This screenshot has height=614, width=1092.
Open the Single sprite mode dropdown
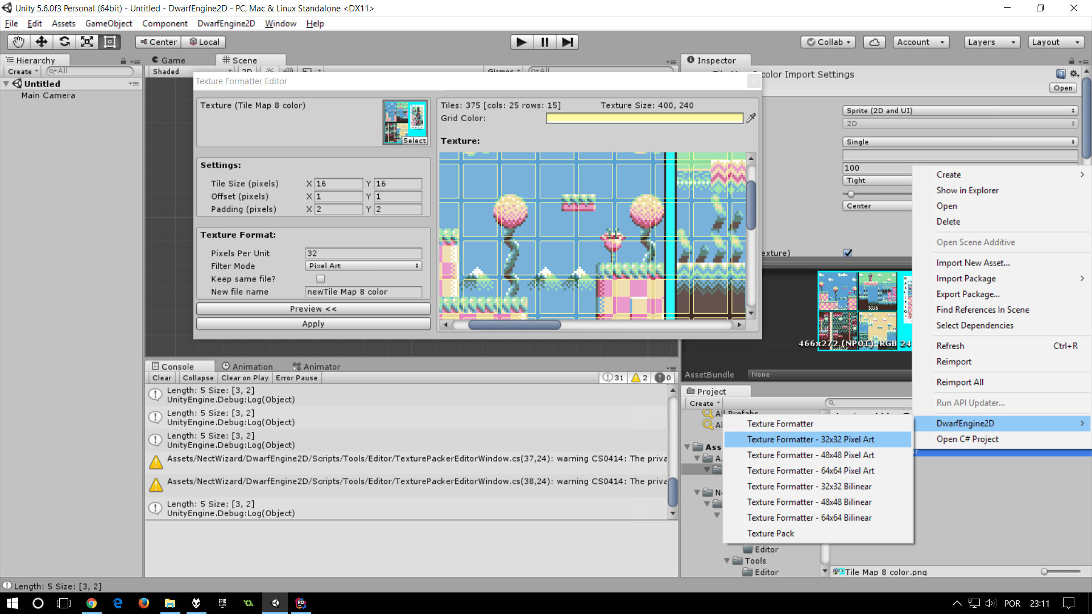pyautogui.click(x=960, y=142)
